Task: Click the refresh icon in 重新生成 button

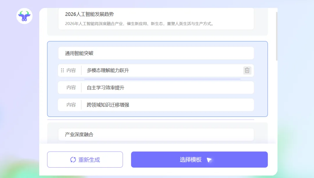Action: (x=73, y=160)
